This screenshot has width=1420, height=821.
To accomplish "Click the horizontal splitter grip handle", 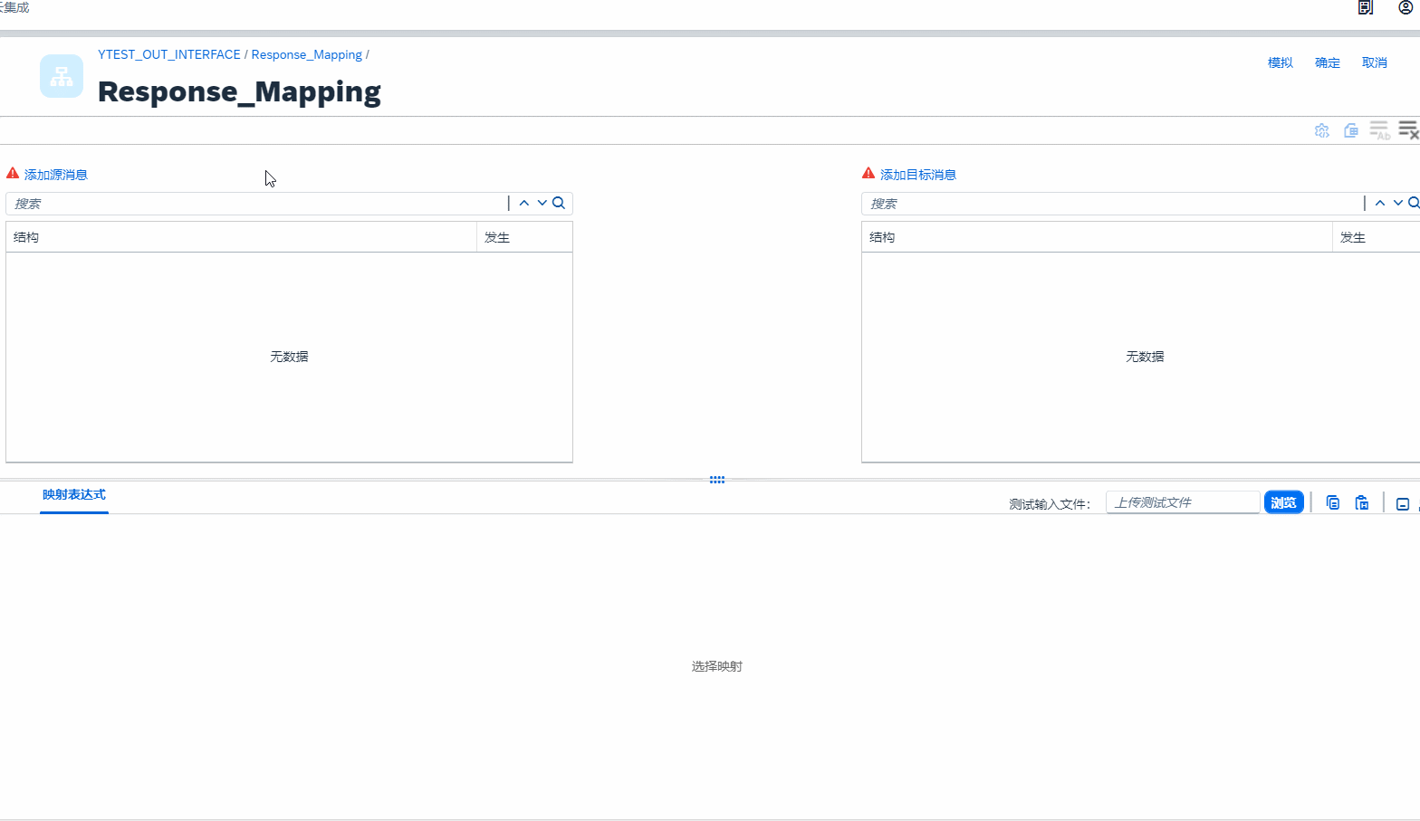I will click(716, 480).
